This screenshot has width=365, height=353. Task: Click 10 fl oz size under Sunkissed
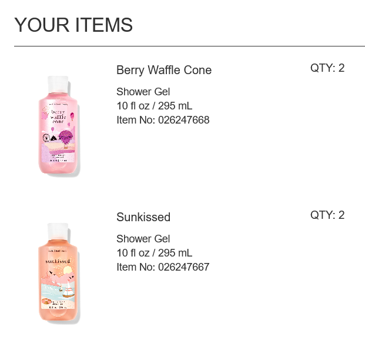[x=154, y=253]
